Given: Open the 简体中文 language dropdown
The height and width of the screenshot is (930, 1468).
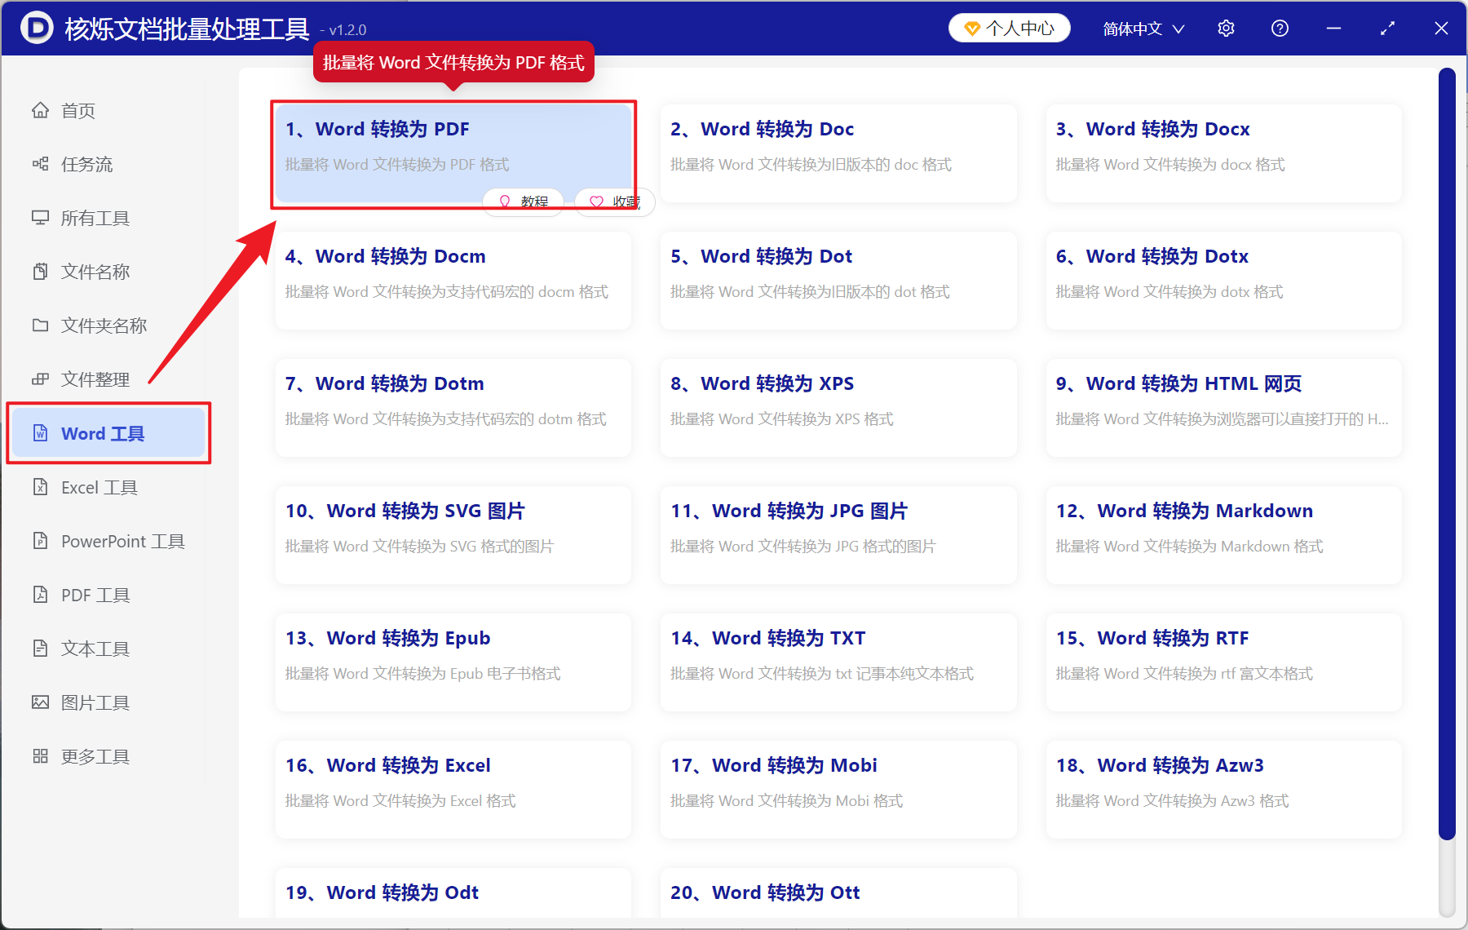Looking at the screenshot, I should (1143, 29).
